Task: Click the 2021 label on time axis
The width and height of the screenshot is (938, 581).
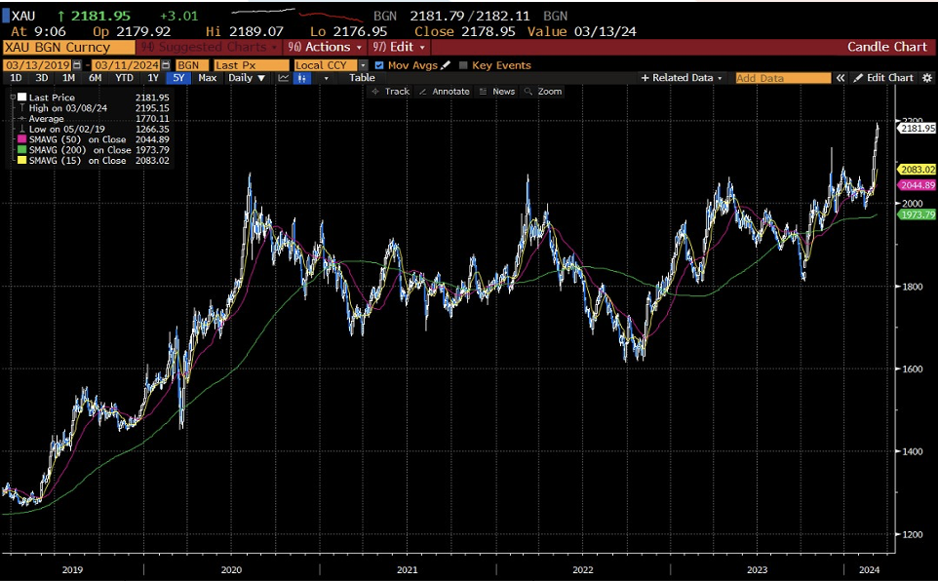Action: tap(408, 569)
